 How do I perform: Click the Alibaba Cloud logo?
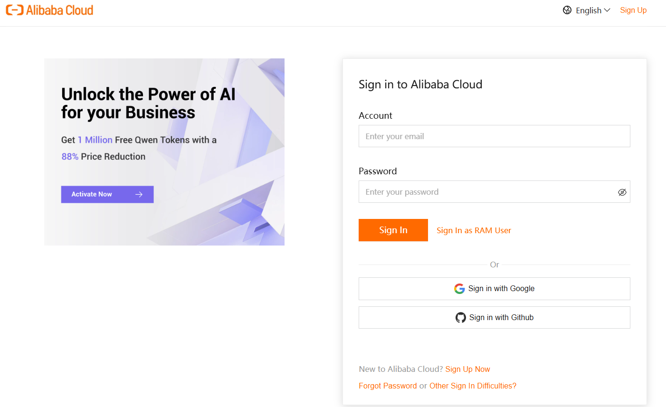click(49, 10)
